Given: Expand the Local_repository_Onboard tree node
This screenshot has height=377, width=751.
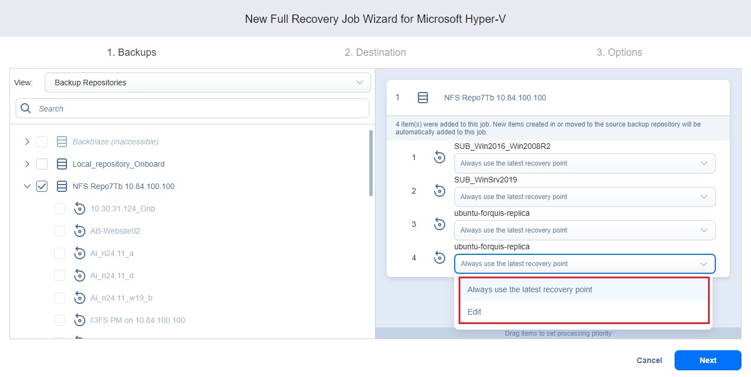Looking at the screenshot, I should point(27,164).
